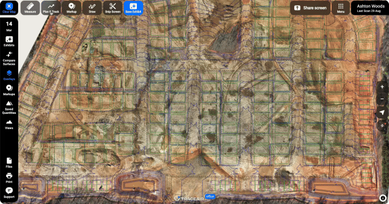Zoom out of the map

[x=382, y=99]
